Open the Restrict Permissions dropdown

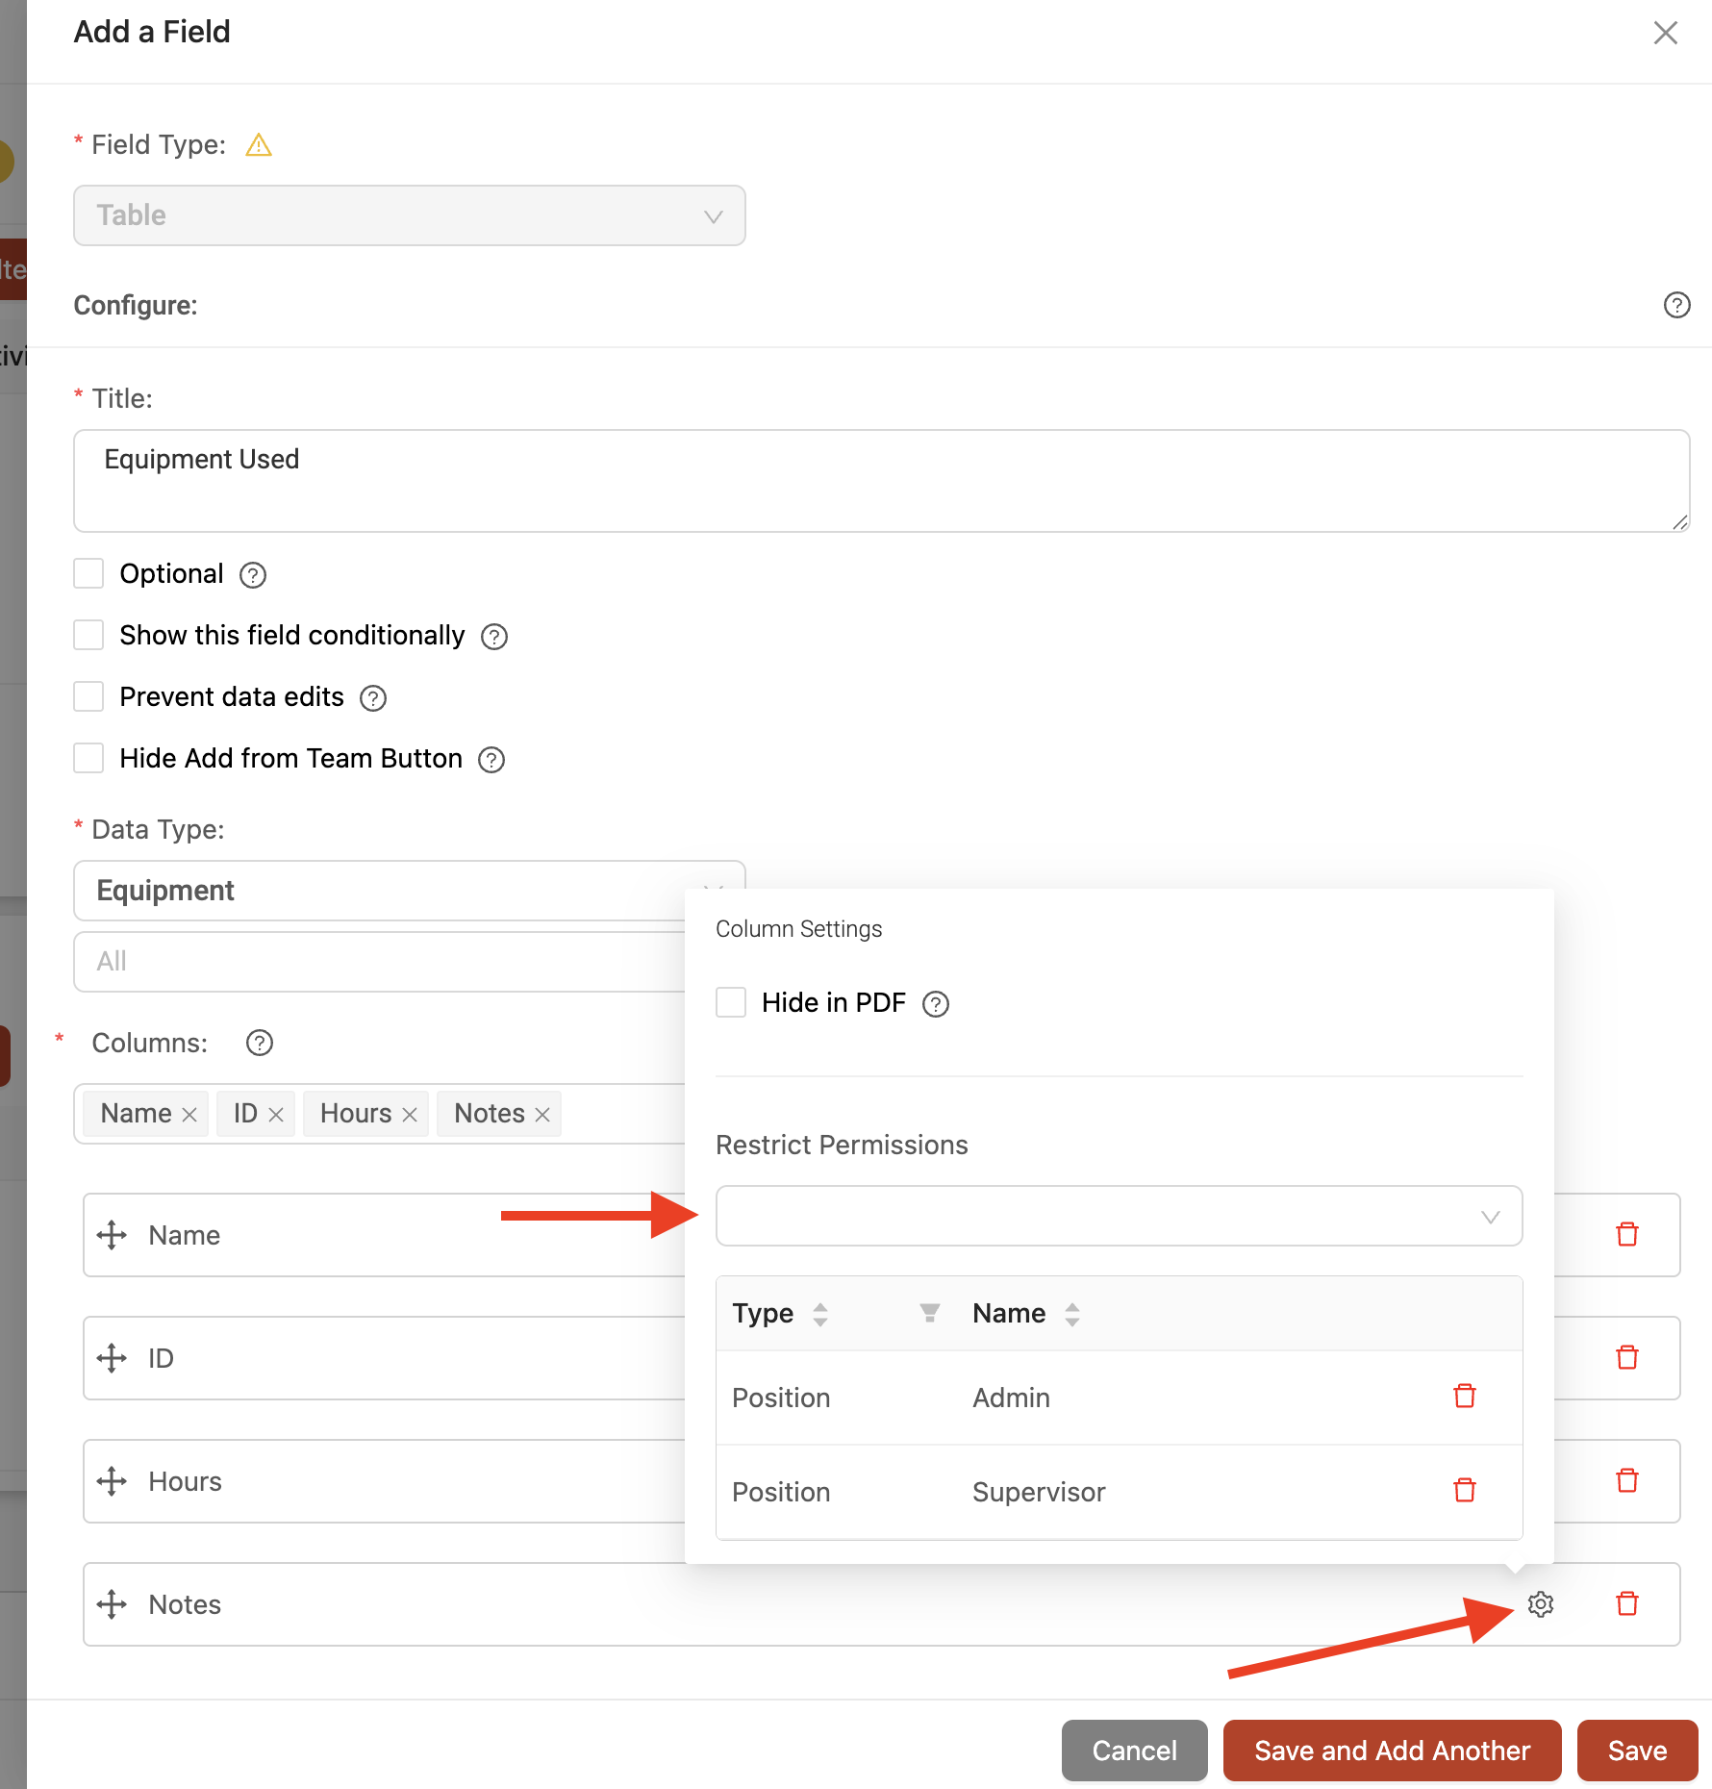pyautogui.click(x=1119, y=1216)
